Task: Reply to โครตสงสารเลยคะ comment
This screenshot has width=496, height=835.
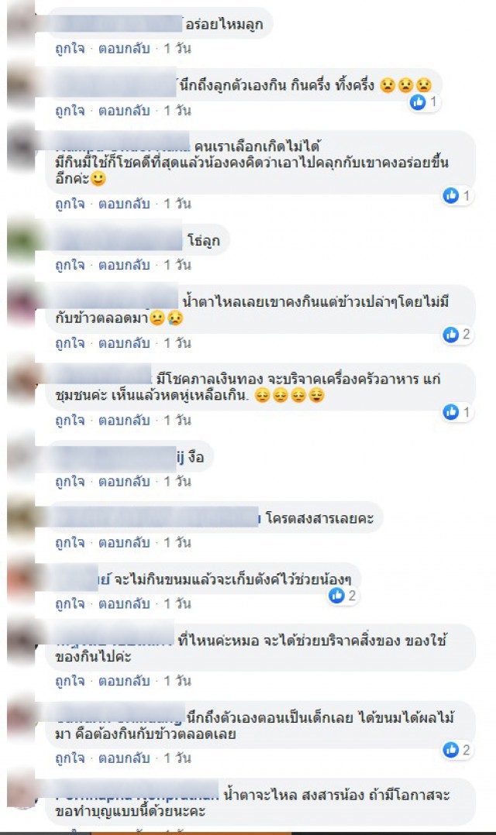Action: (124, 543)
